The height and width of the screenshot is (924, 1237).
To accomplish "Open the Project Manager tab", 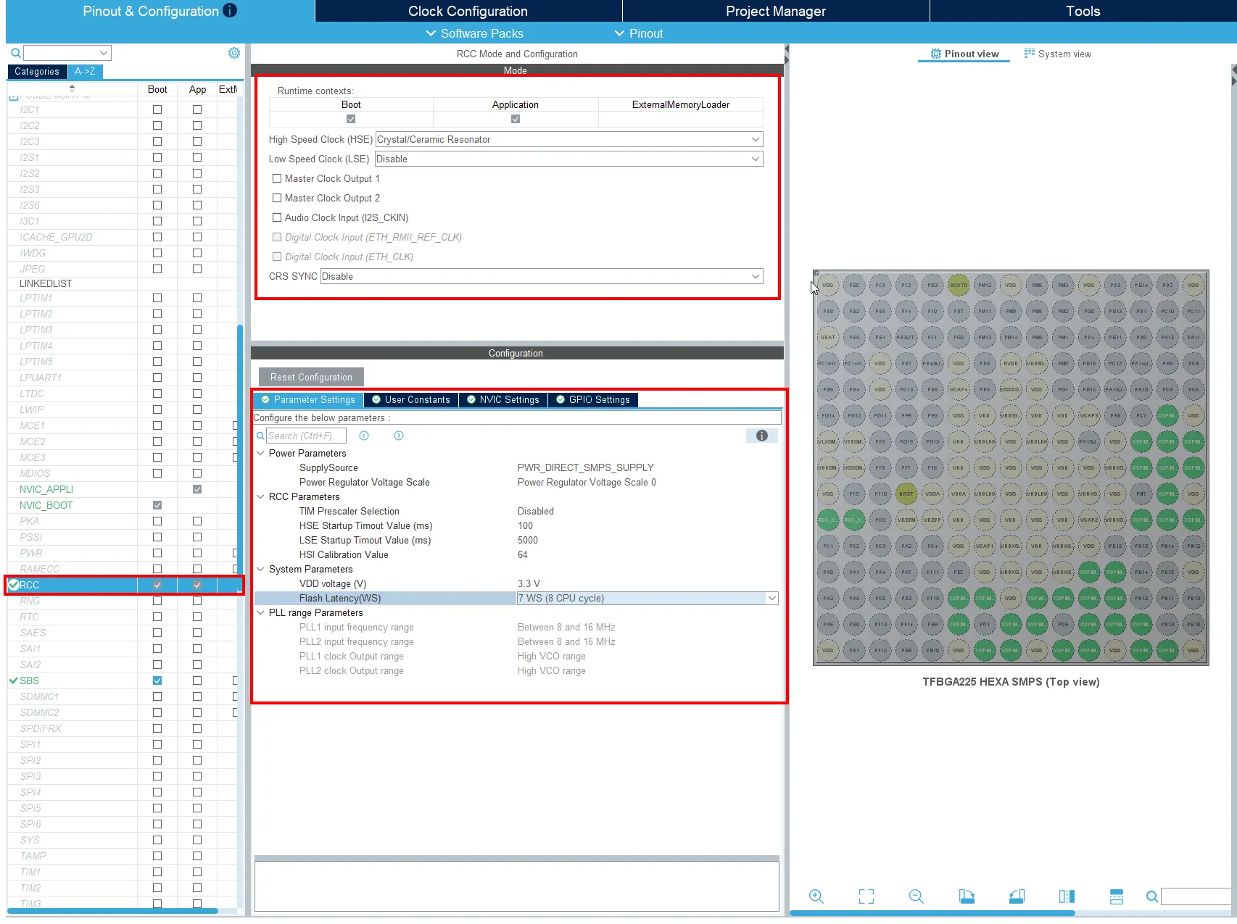I will click(776, 11).
